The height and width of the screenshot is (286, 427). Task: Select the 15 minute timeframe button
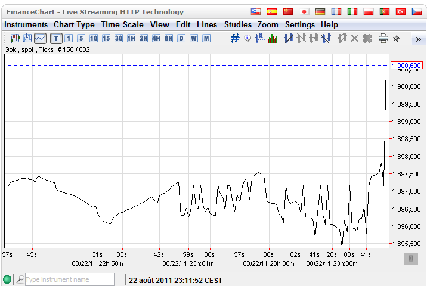[106, 38]
